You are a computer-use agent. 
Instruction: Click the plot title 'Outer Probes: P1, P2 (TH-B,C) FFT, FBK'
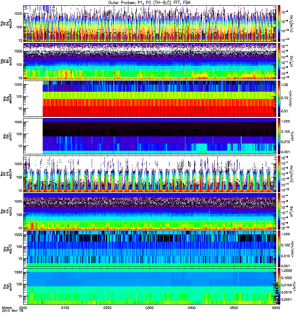[x=149, y=3]
